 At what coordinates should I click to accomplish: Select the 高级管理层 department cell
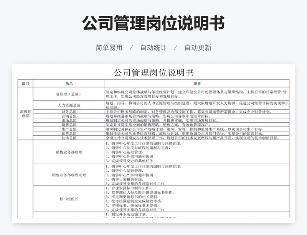point(25,114)
